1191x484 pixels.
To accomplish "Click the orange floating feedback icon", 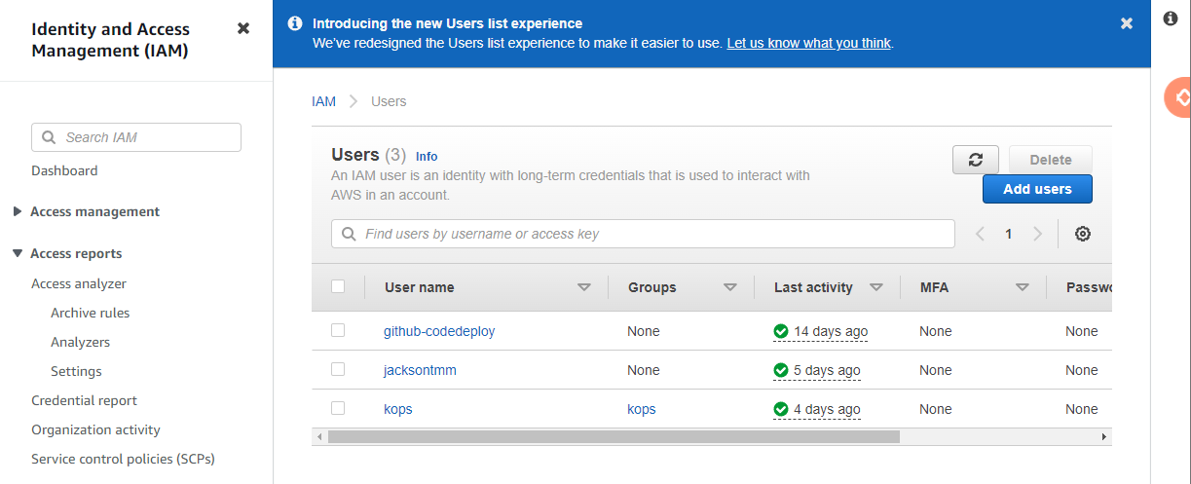I will point(1179,97).
